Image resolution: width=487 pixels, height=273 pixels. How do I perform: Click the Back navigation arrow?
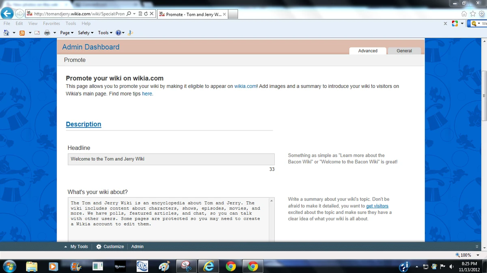tap(7, 13)
